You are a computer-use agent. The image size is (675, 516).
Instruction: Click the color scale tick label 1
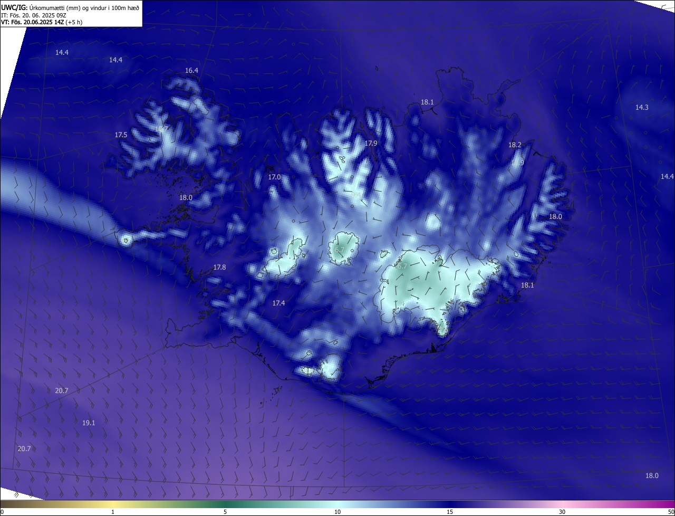pyautogui.click(x=113, y=512)
